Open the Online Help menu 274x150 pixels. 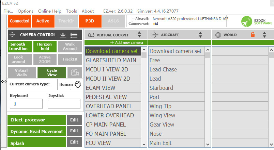50,11
